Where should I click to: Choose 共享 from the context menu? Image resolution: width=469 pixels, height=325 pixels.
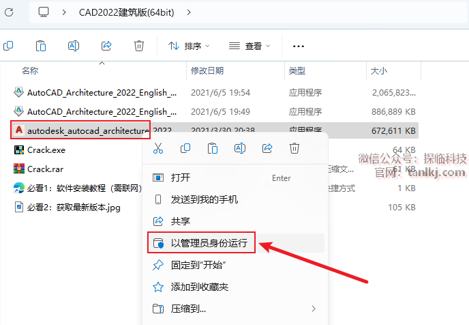[x=236, y=221]
